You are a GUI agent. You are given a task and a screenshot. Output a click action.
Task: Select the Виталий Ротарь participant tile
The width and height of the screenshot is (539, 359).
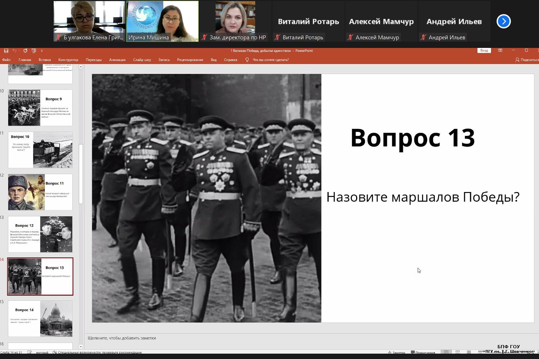click(x=308, y=21)
